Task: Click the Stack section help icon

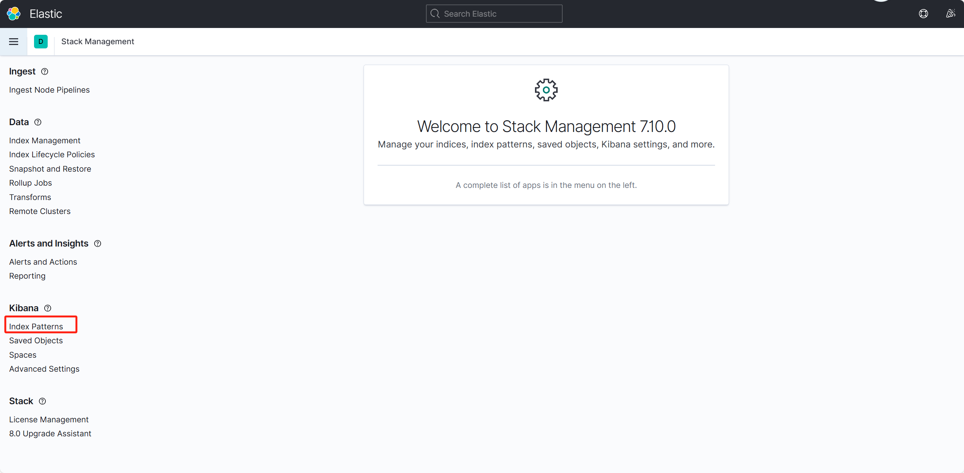Action: (x=42, y=401)
